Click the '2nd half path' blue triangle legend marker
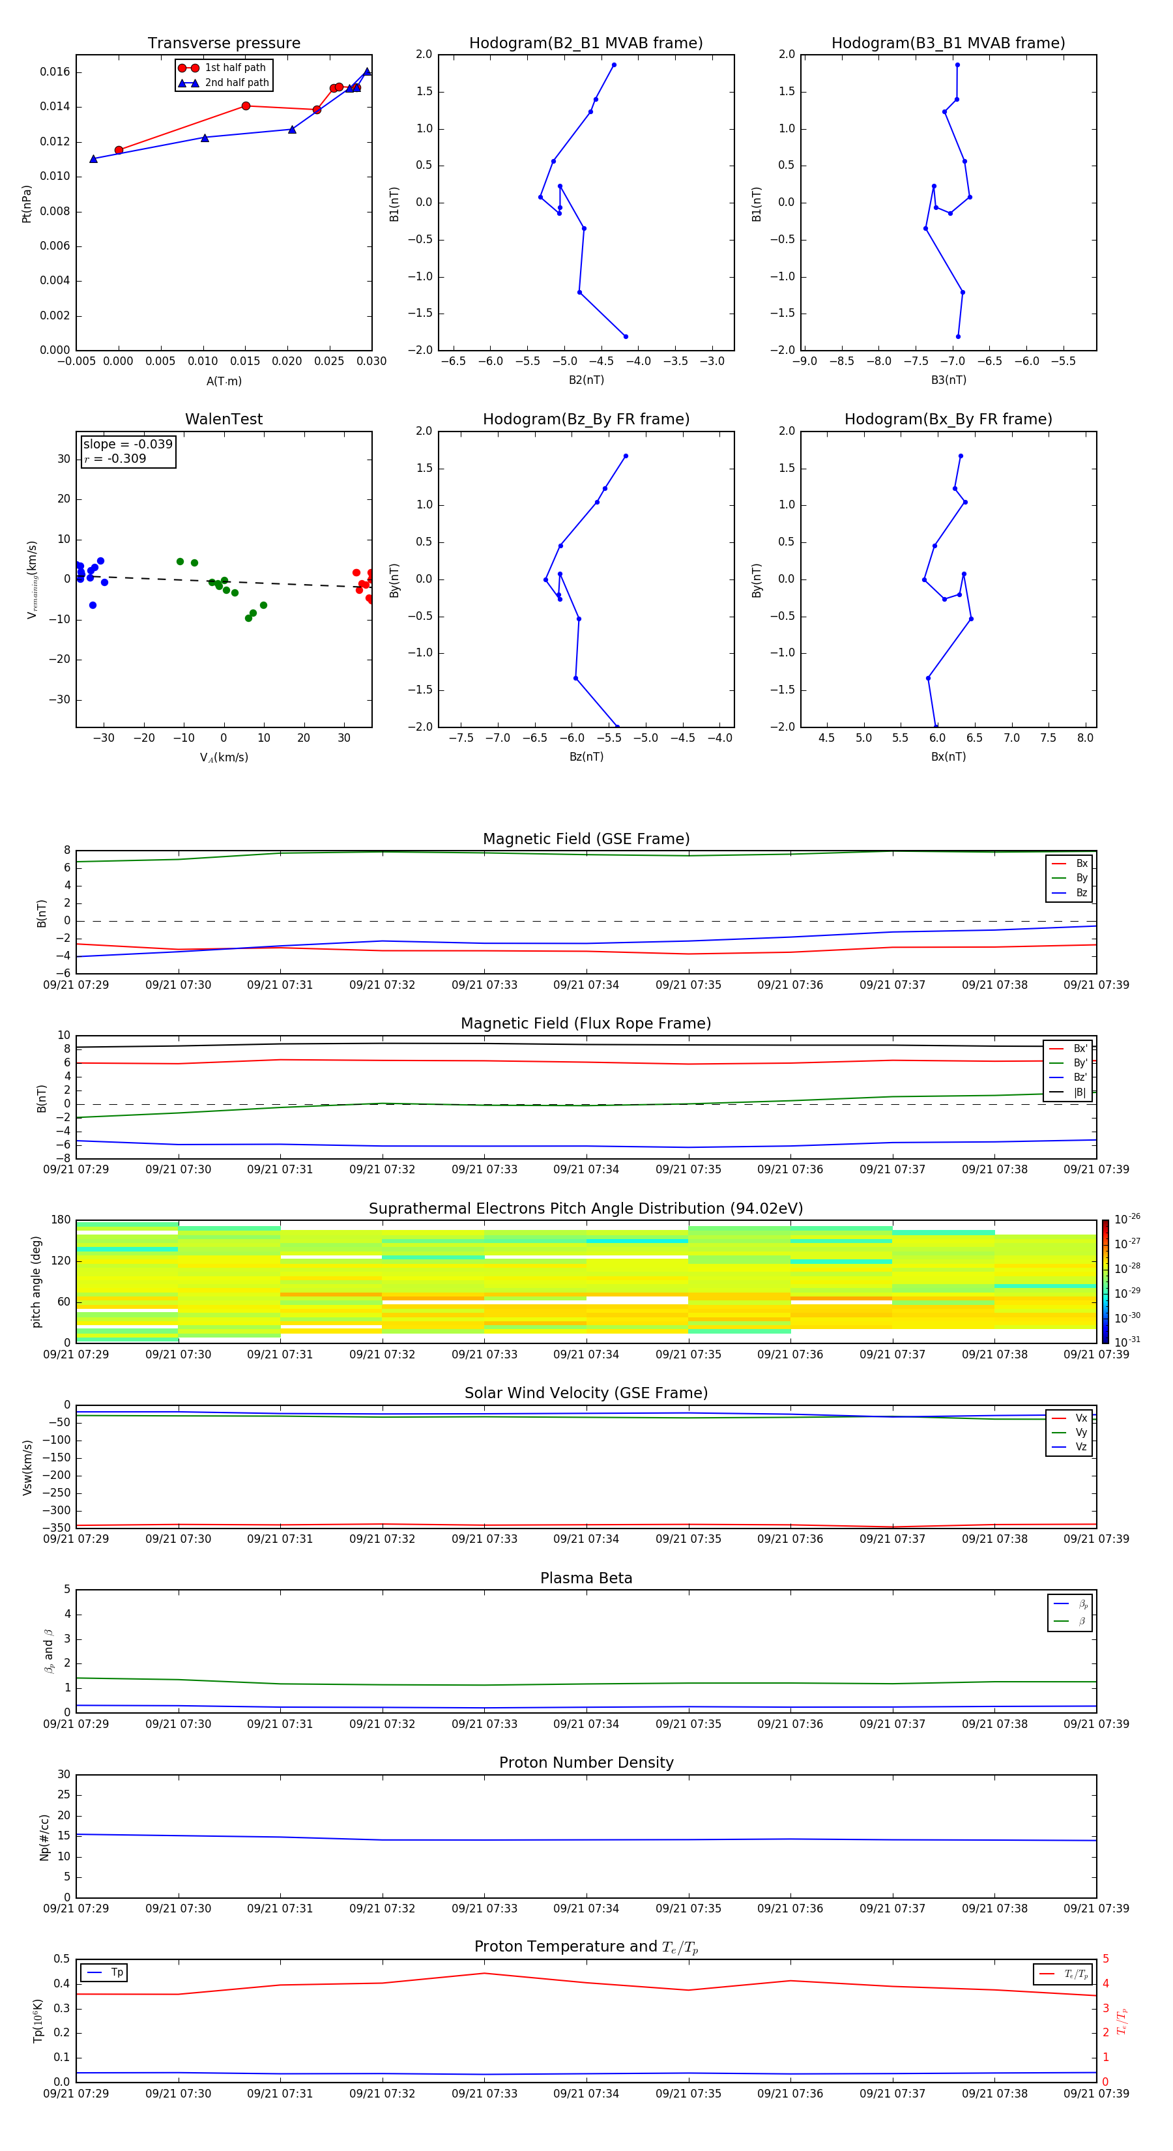Screen dimensions: 1173x2151 (x=189, y=83)
